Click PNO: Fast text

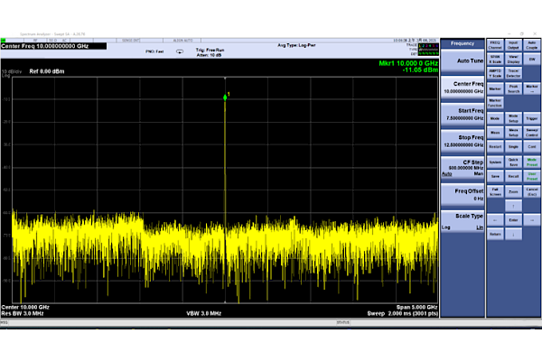(x=154, y=51)
